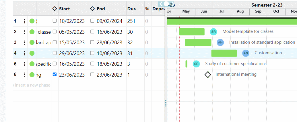Open the three-dot menu for row 6
The height and width of the screenshot is (122, 297).
click(25, 75)
